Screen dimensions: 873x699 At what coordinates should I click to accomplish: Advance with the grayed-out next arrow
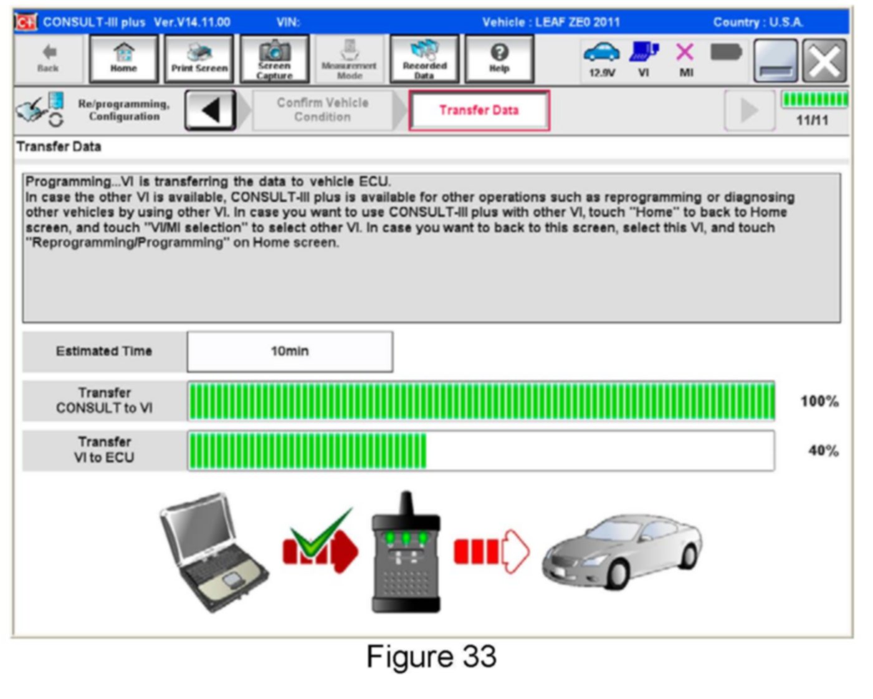pos(749,110)
